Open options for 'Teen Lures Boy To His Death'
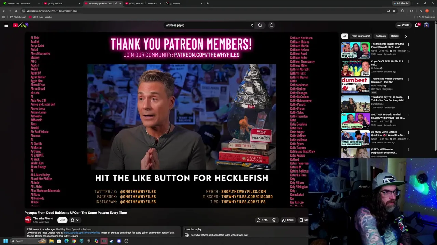 coord(408,97)
